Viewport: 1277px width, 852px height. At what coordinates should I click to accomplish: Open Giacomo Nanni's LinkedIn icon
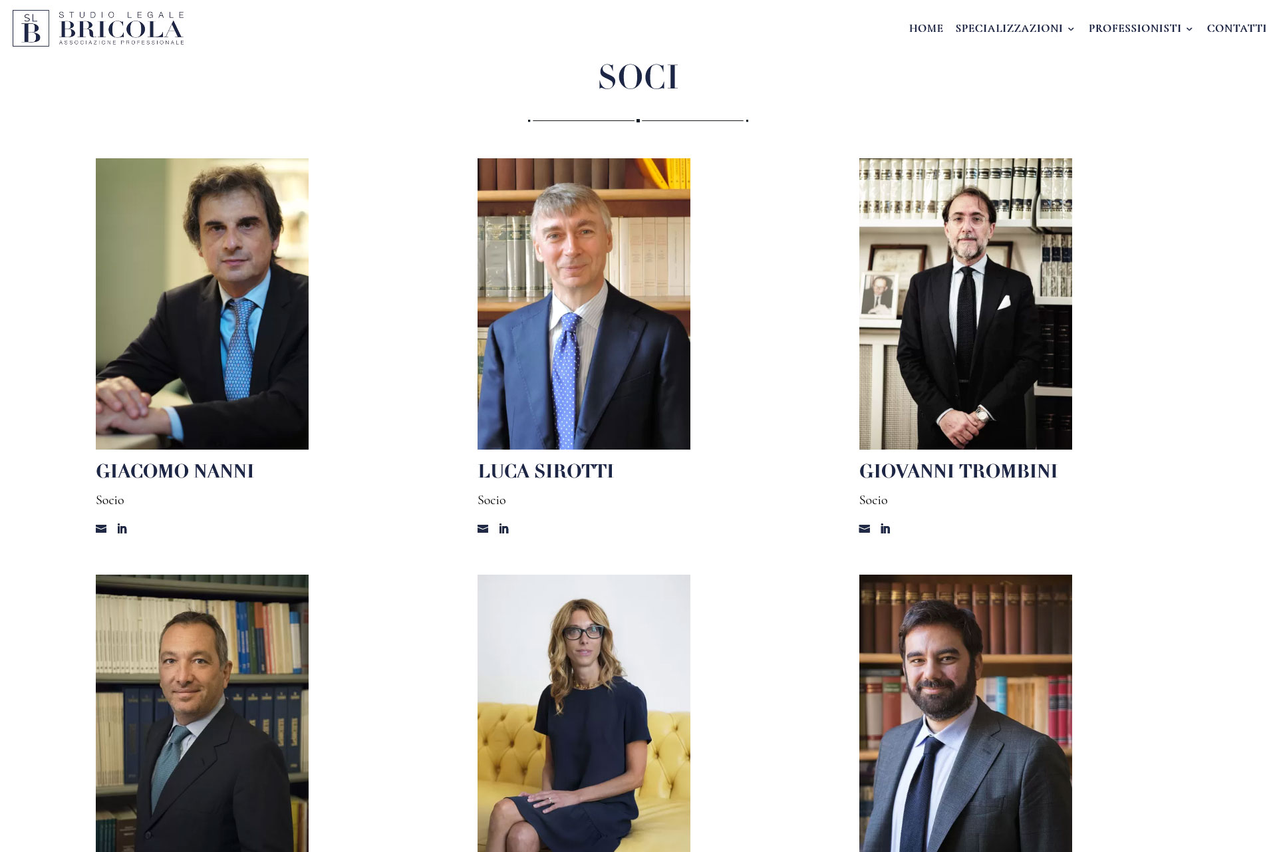point(122,529)
